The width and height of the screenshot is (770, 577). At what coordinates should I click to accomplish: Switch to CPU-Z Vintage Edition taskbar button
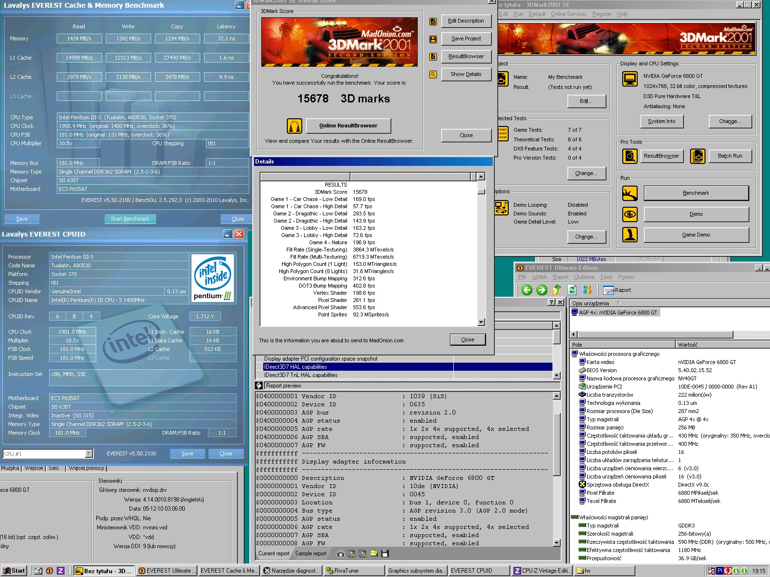(x=542, y=571)
